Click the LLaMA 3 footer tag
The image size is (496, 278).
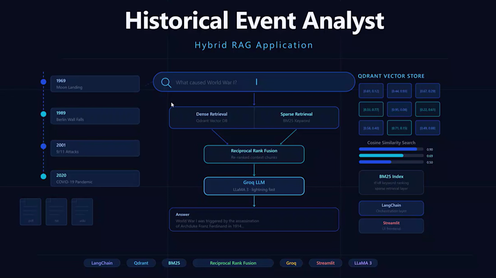(x=363, y=263)
